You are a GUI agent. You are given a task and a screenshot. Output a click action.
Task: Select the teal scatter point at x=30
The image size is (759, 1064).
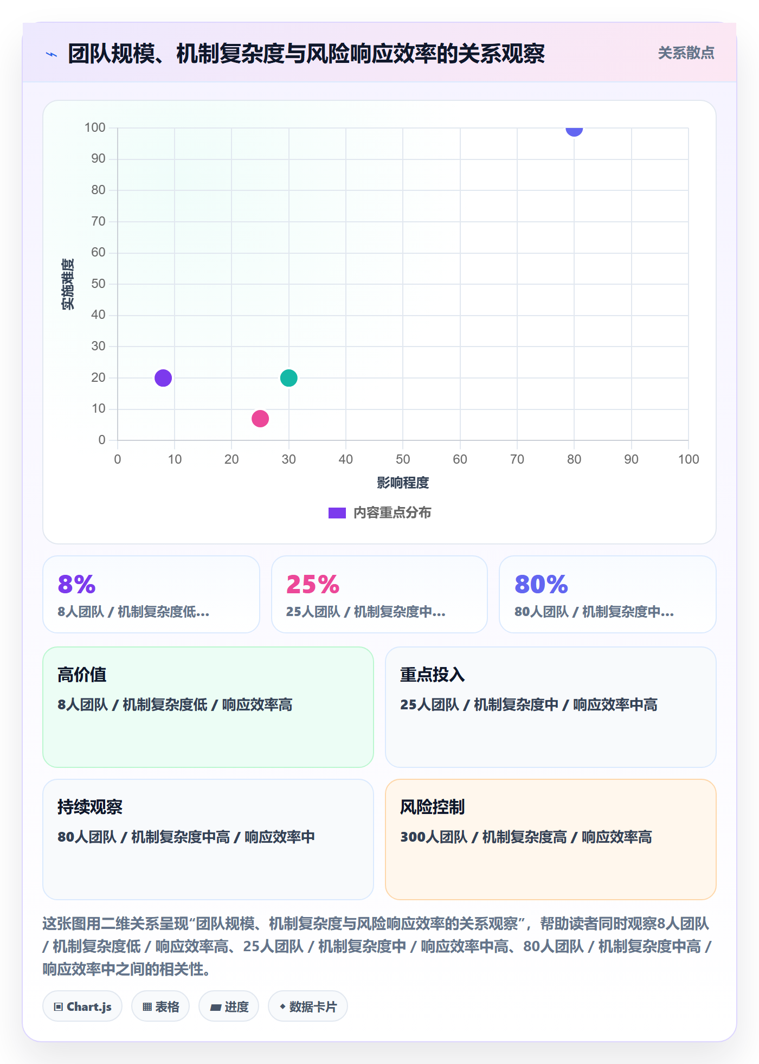click(289, 378)
